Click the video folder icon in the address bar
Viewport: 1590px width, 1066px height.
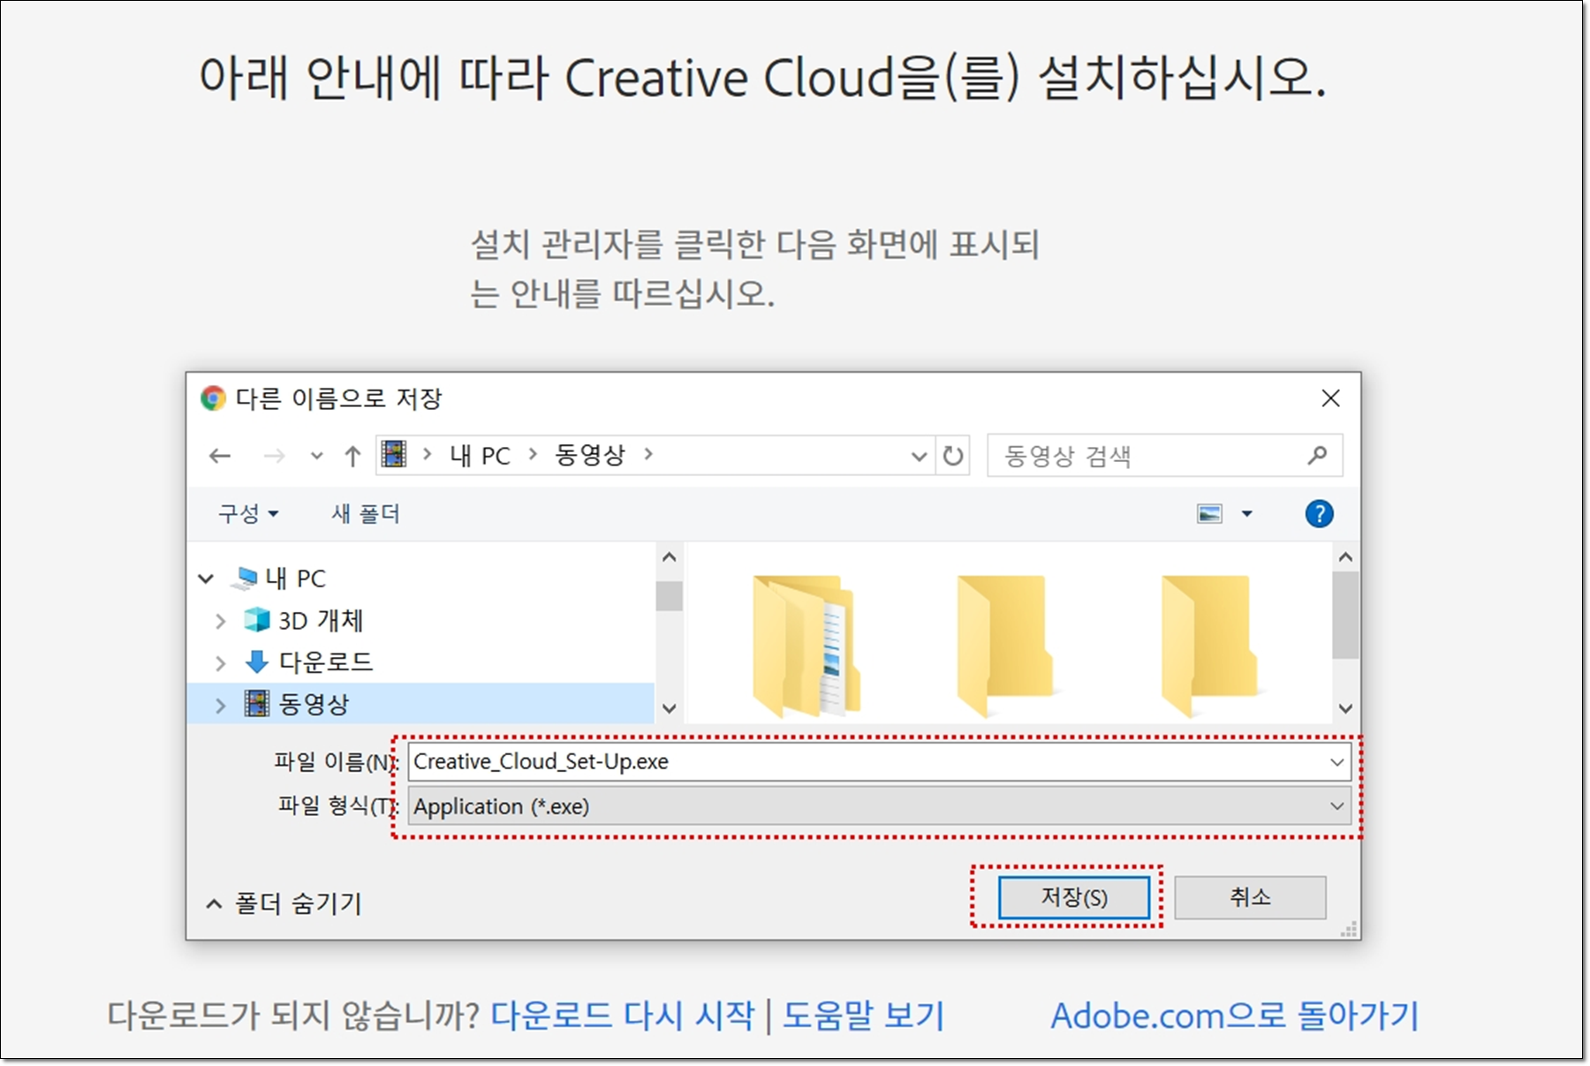coord(394,455)
